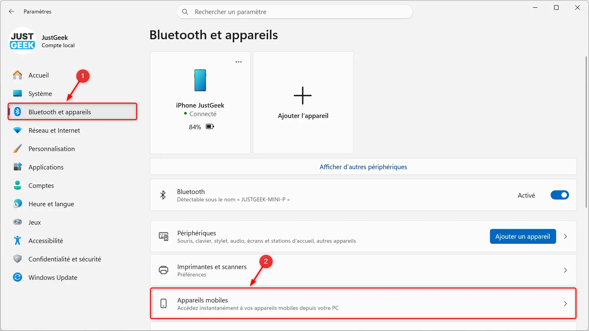Click the Souris, clavier, stylet description
This screenshot has height=331, width=589.
267,241
